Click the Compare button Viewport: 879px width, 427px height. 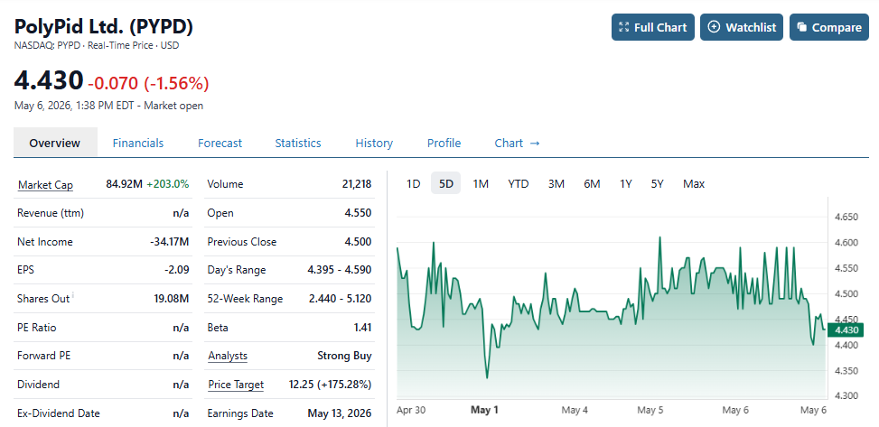[x=828, y=27]
